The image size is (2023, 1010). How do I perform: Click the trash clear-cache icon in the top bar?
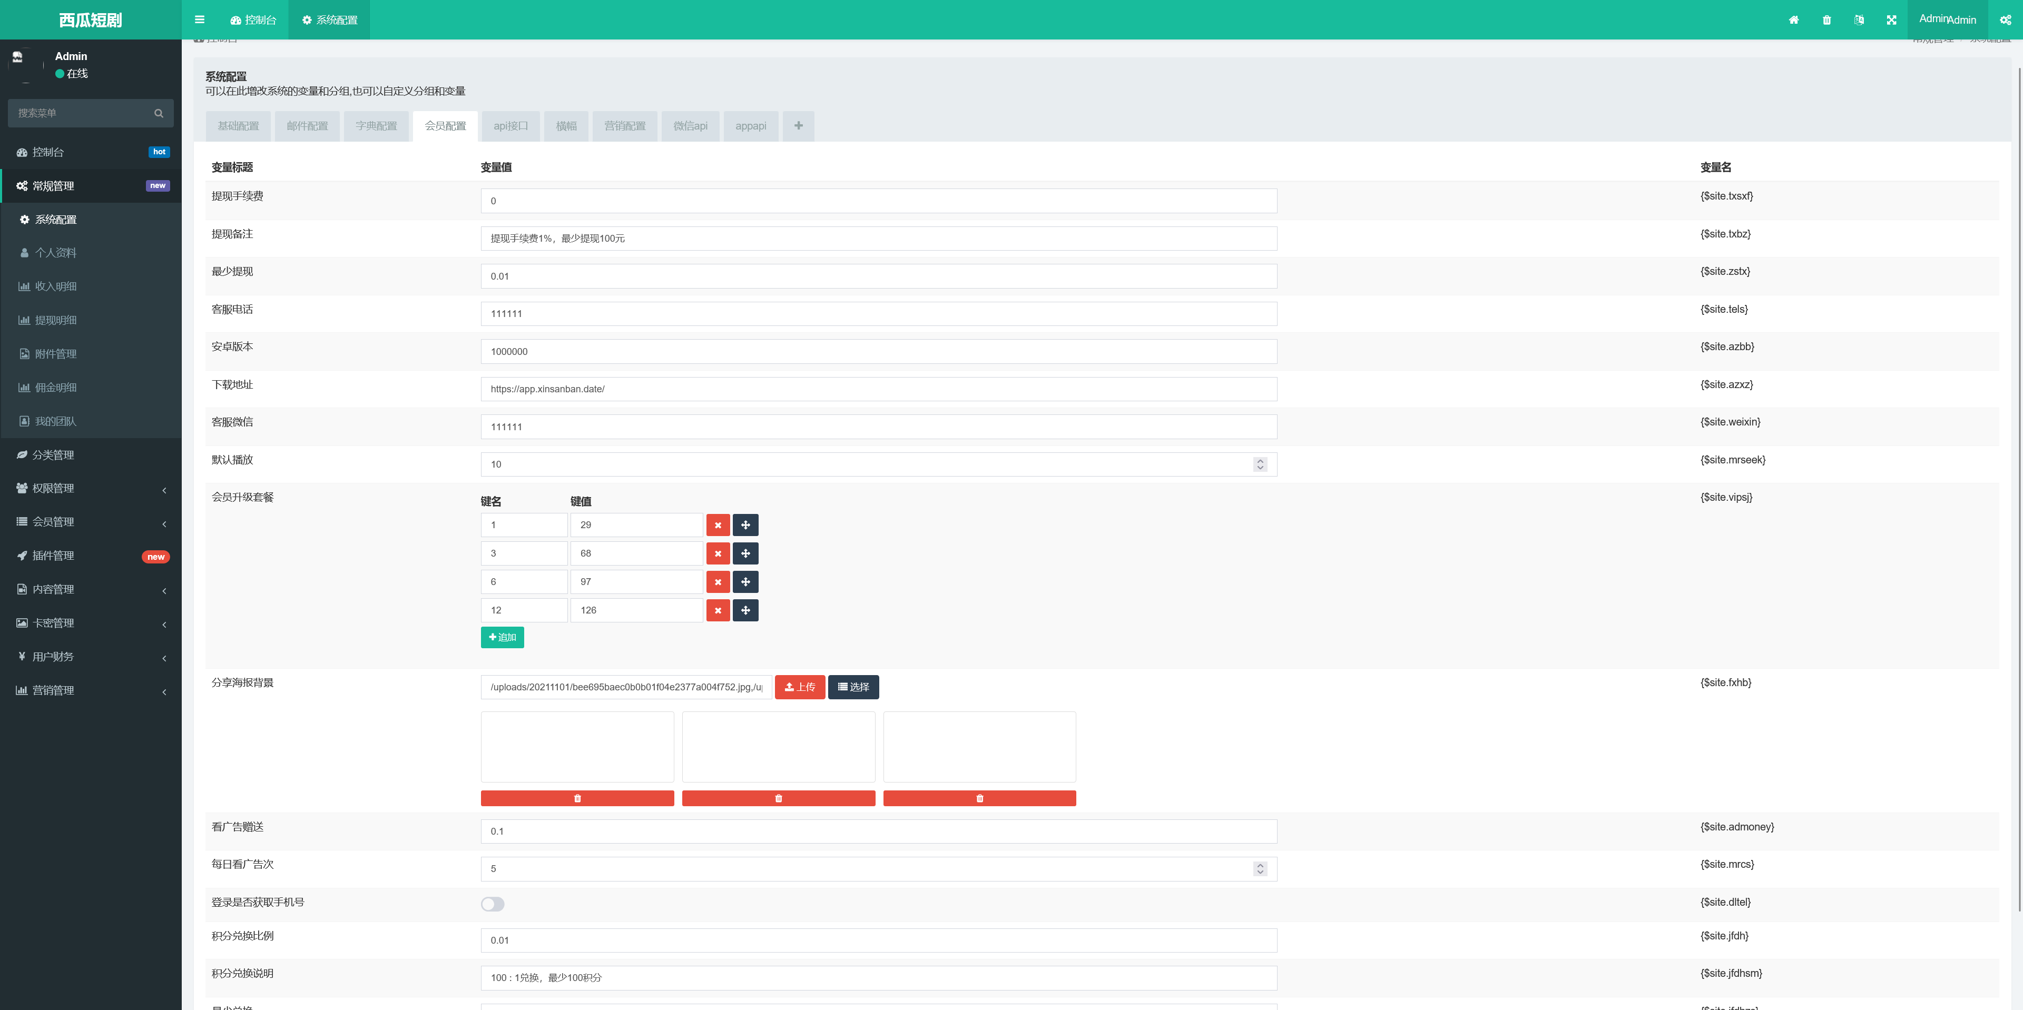(1826, 19)
